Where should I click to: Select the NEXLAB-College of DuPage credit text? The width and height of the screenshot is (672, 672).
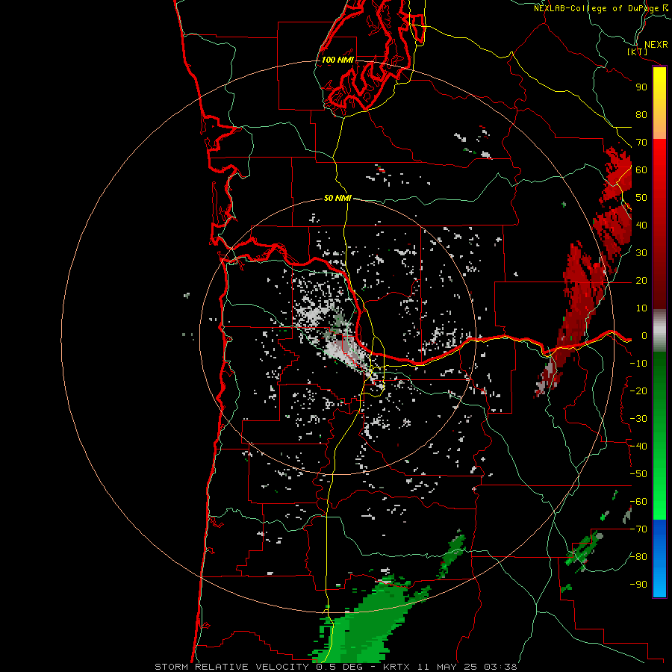[600, 8]
